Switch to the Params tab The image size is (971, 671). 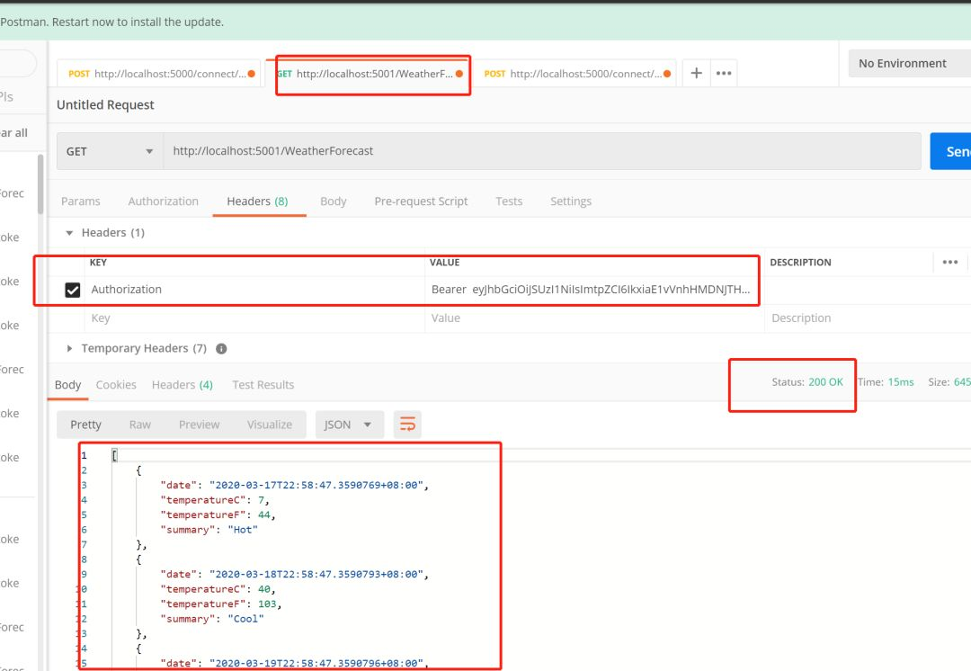pos(81,201)
